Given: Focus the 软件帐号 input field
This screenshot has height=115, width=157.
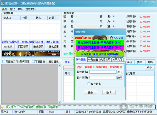Looking at the screenshot, I should 103,72.
